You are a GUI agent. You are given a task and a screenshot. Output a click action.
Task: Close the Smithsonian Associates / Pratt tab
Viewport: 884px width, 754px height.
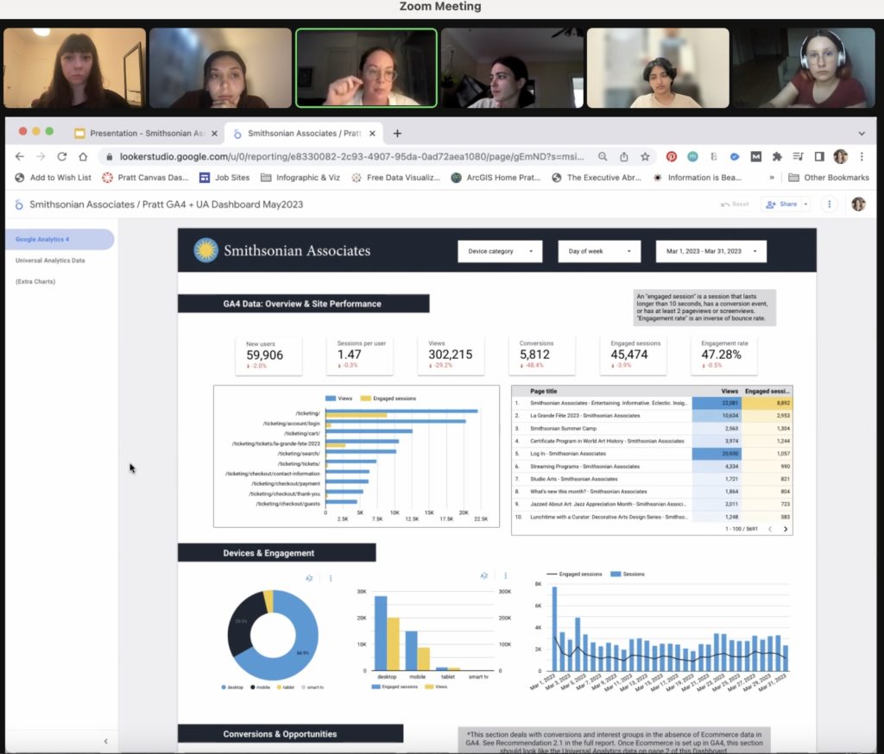(x=372, y=134)
